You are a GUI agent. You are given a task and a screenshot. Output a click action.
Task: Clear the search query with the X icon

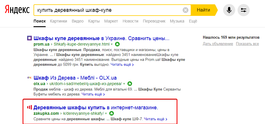click(186, 10)
